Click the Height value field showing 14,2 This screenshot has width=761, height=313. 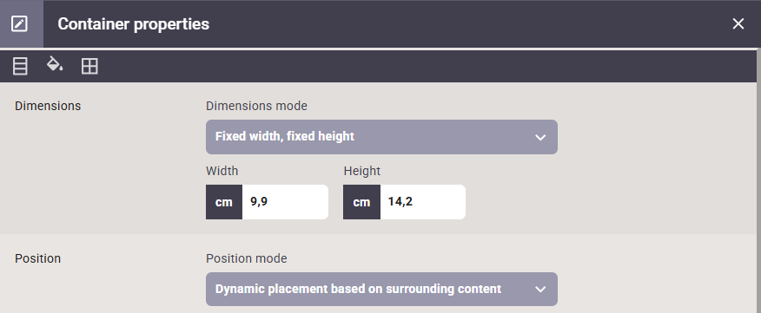tap(423, 202)
